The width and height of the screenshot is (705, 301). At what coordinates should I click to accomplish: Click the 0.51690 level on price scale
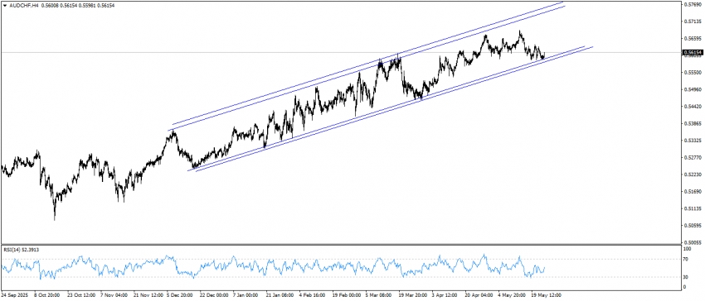(x=693, y=192)
